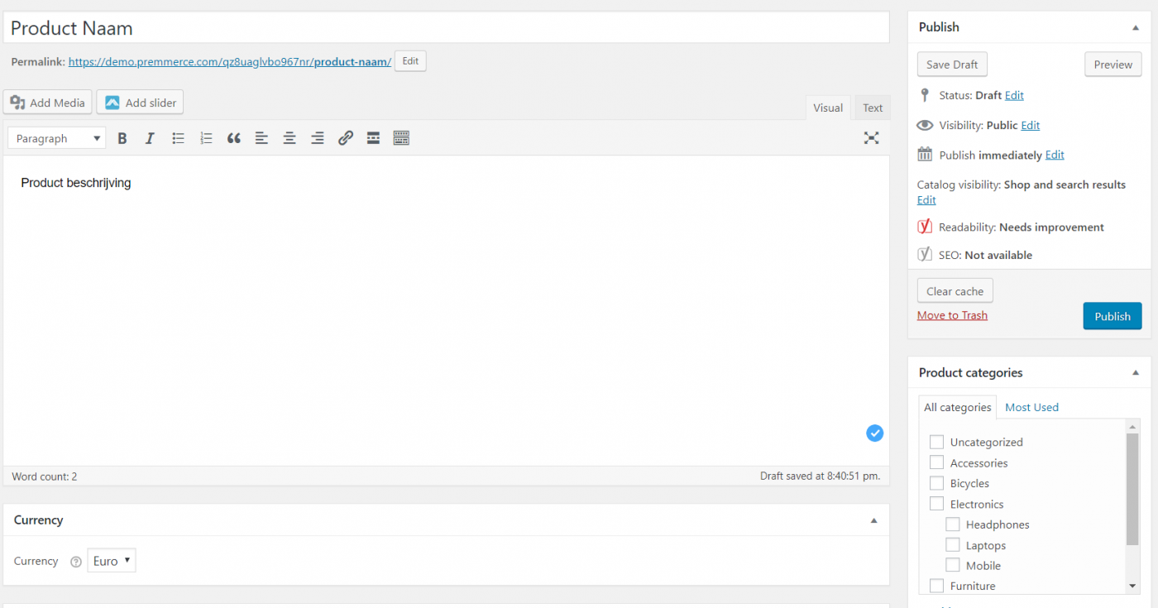1158x608 pixels.
Task: Align text left
Action: pos(261,138)
